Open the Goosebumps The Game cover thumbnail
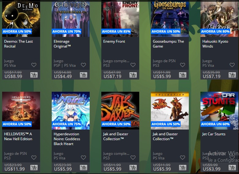Image resolution: width=239 pixels, height=174 pixels. [x=170, y=18]
